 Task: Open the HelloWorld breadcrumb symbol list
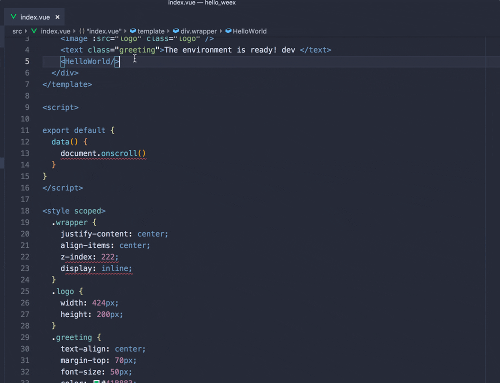pos(249,31)
